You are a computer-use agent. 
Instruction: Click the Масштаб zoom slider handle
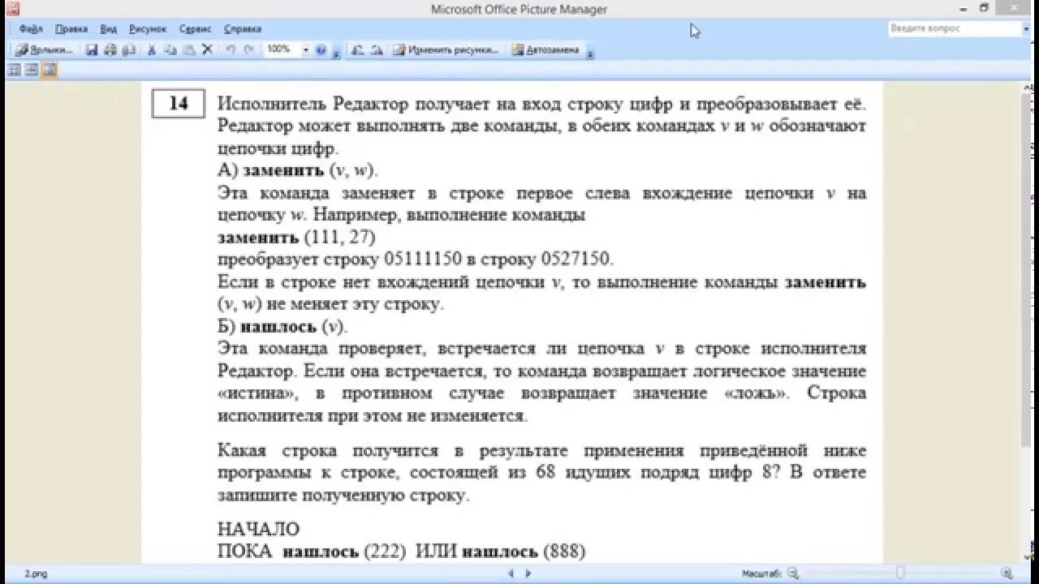click(900, 573)
